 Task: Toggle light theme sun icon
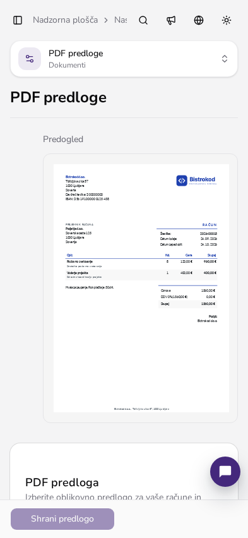[x=227, y=20]
